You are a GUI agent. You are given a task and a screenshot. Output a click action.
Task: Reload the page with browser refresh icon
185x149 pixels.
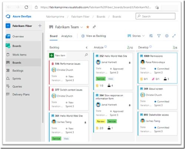click(26, 7)
